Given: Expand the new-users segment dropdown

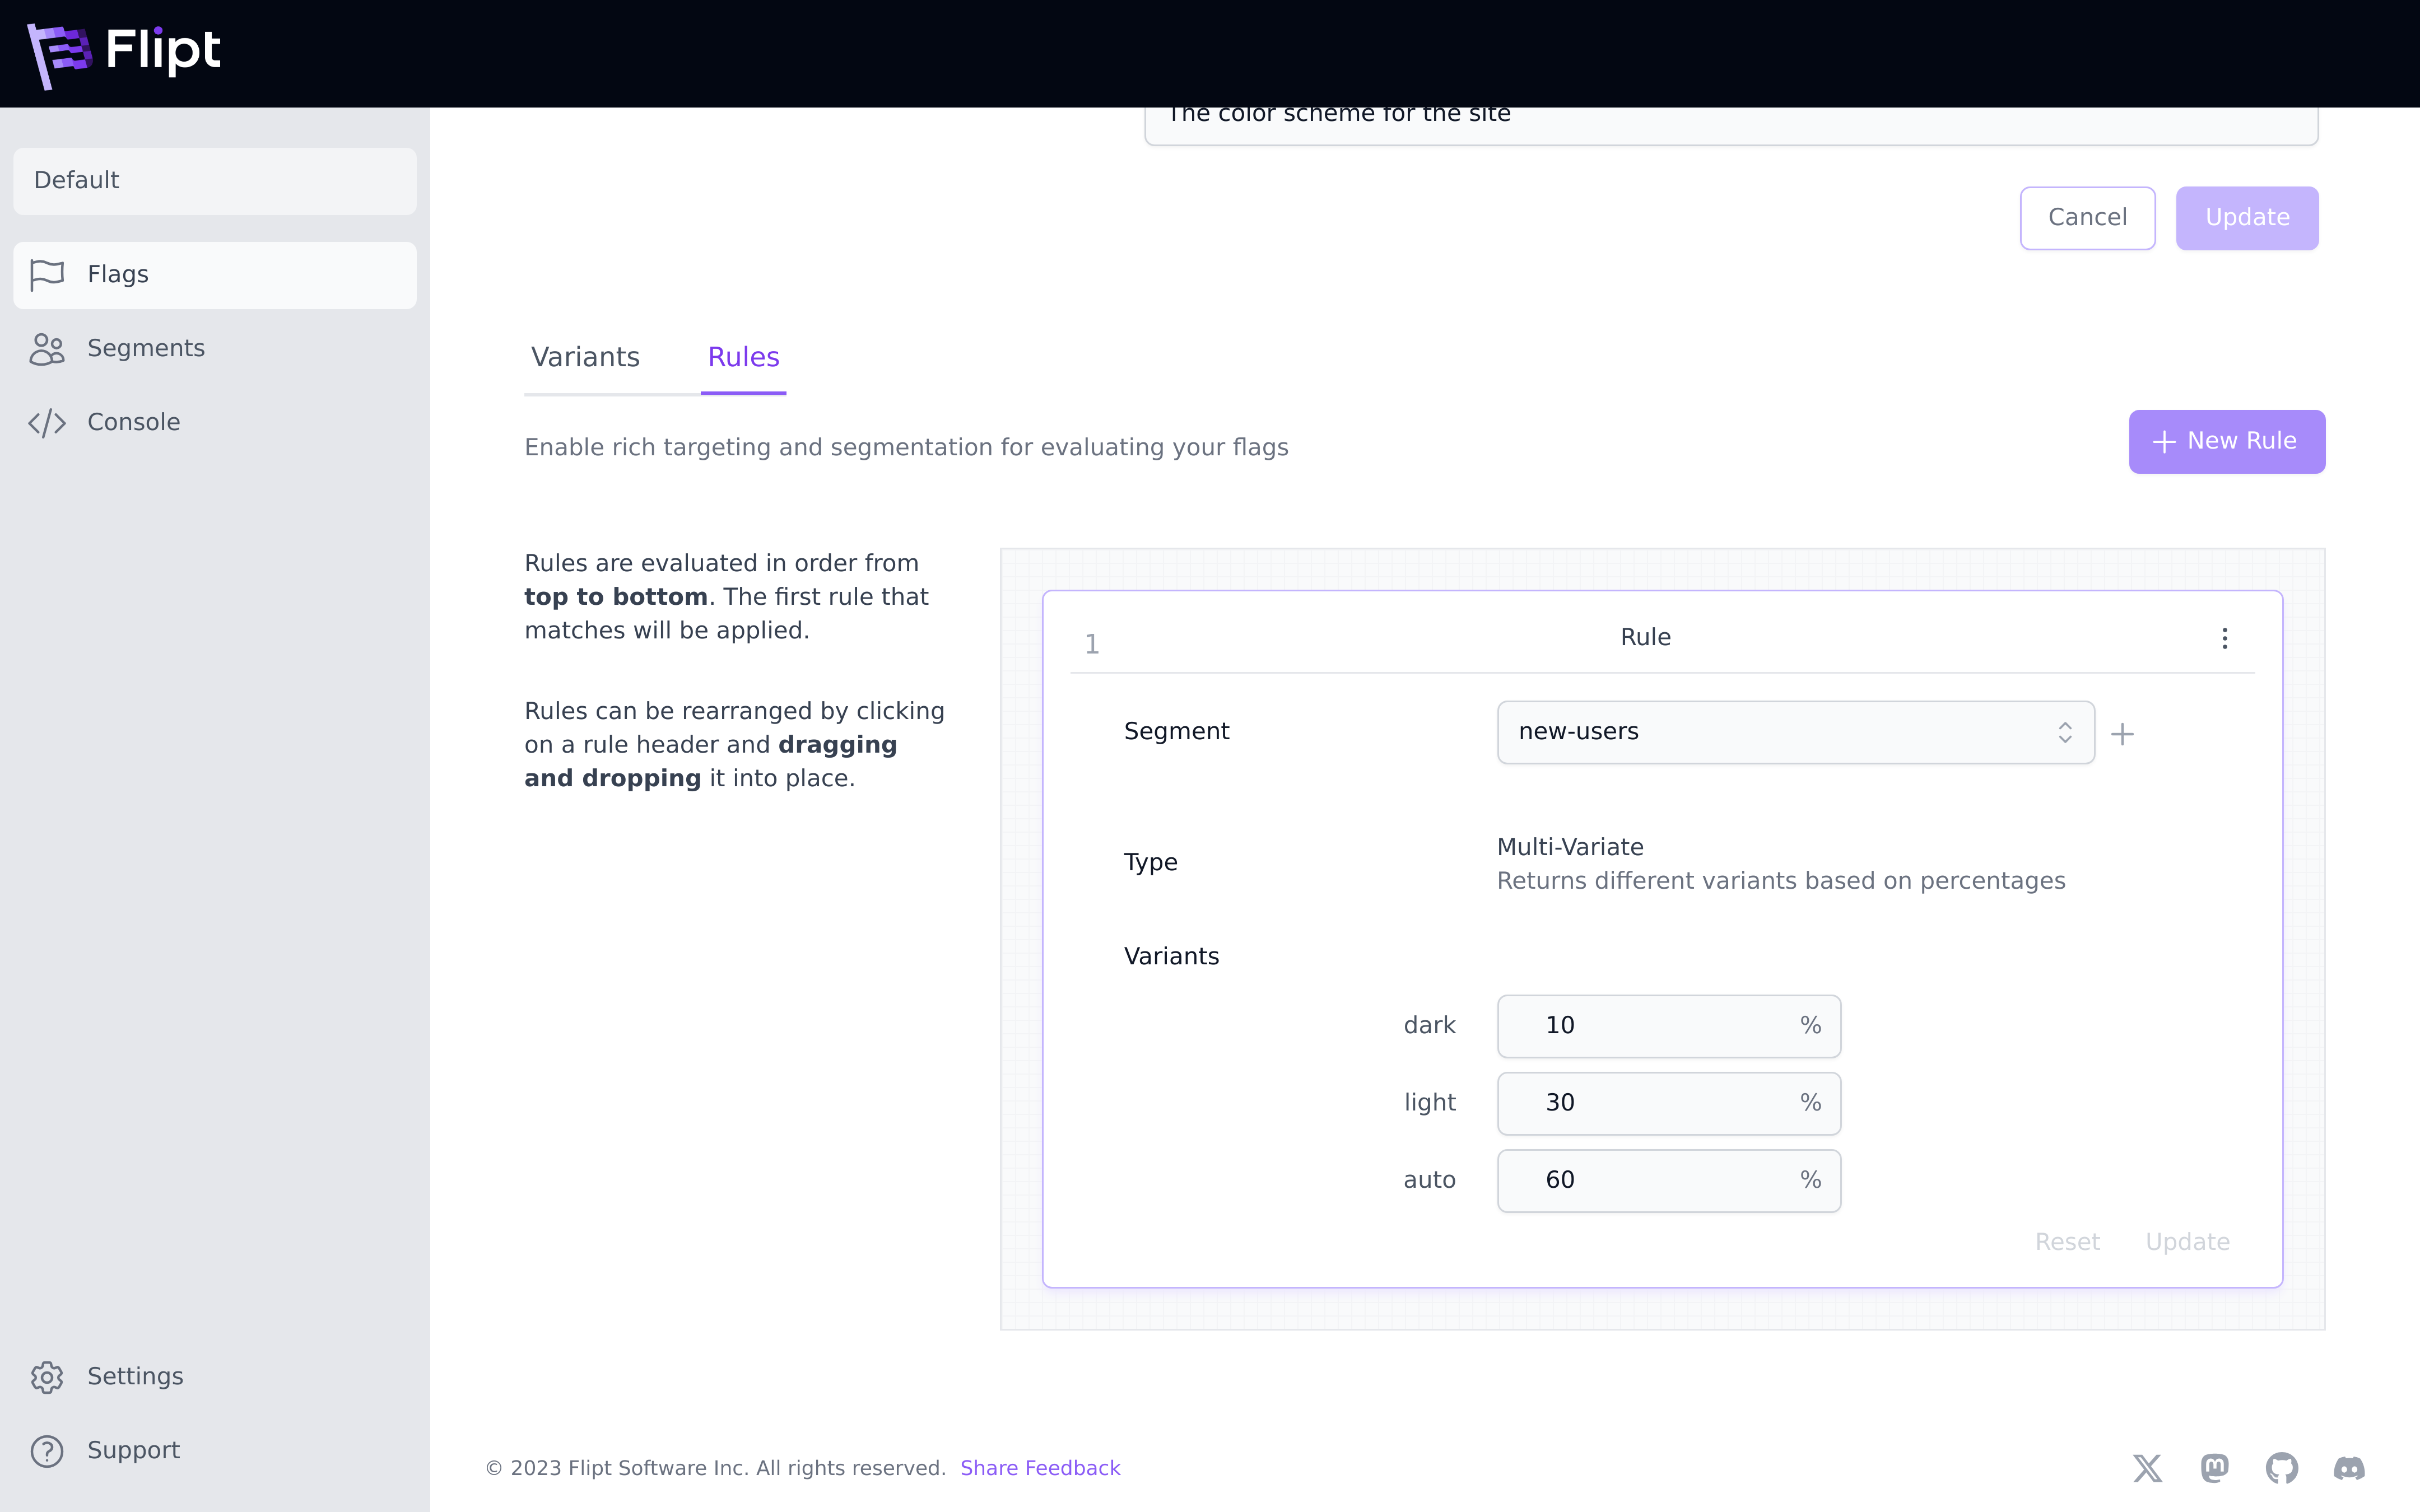Looking at the screenshot, I should click(1795, 732).
